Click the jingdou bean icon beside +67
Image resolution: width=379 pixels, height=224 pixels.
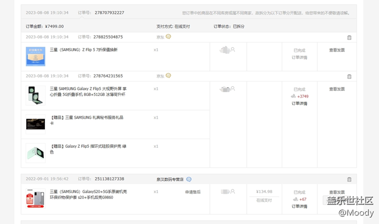tap(296, 199)
